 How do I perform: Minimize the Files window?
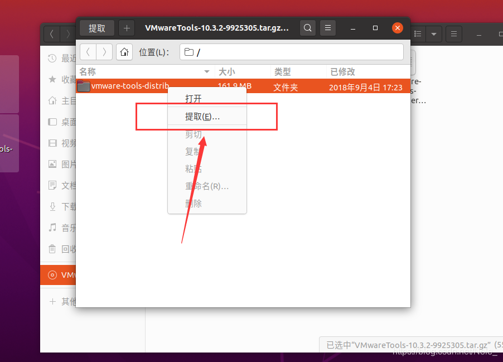coord(479,35)
